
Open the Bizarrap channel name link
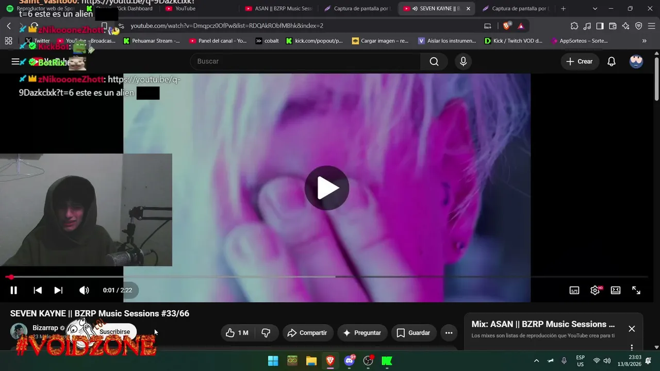(45, 328)
